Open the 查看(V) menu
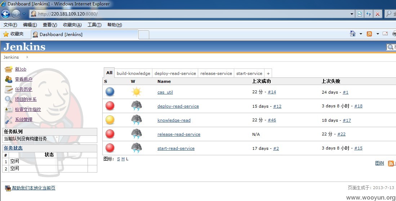396x201 pixels. pos(50,25)
